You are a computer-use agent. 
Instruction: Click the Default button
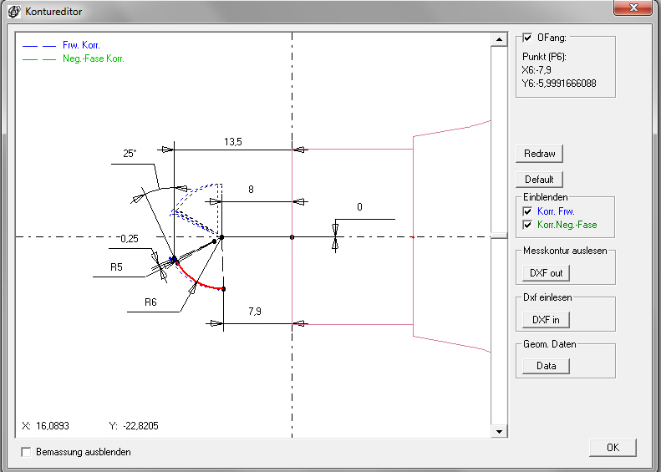pos(539,180)
